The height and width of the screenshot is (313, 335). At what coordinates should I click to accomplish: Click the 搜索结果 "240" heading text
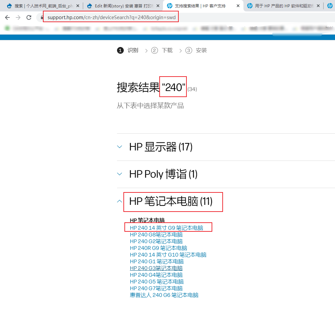151,87
